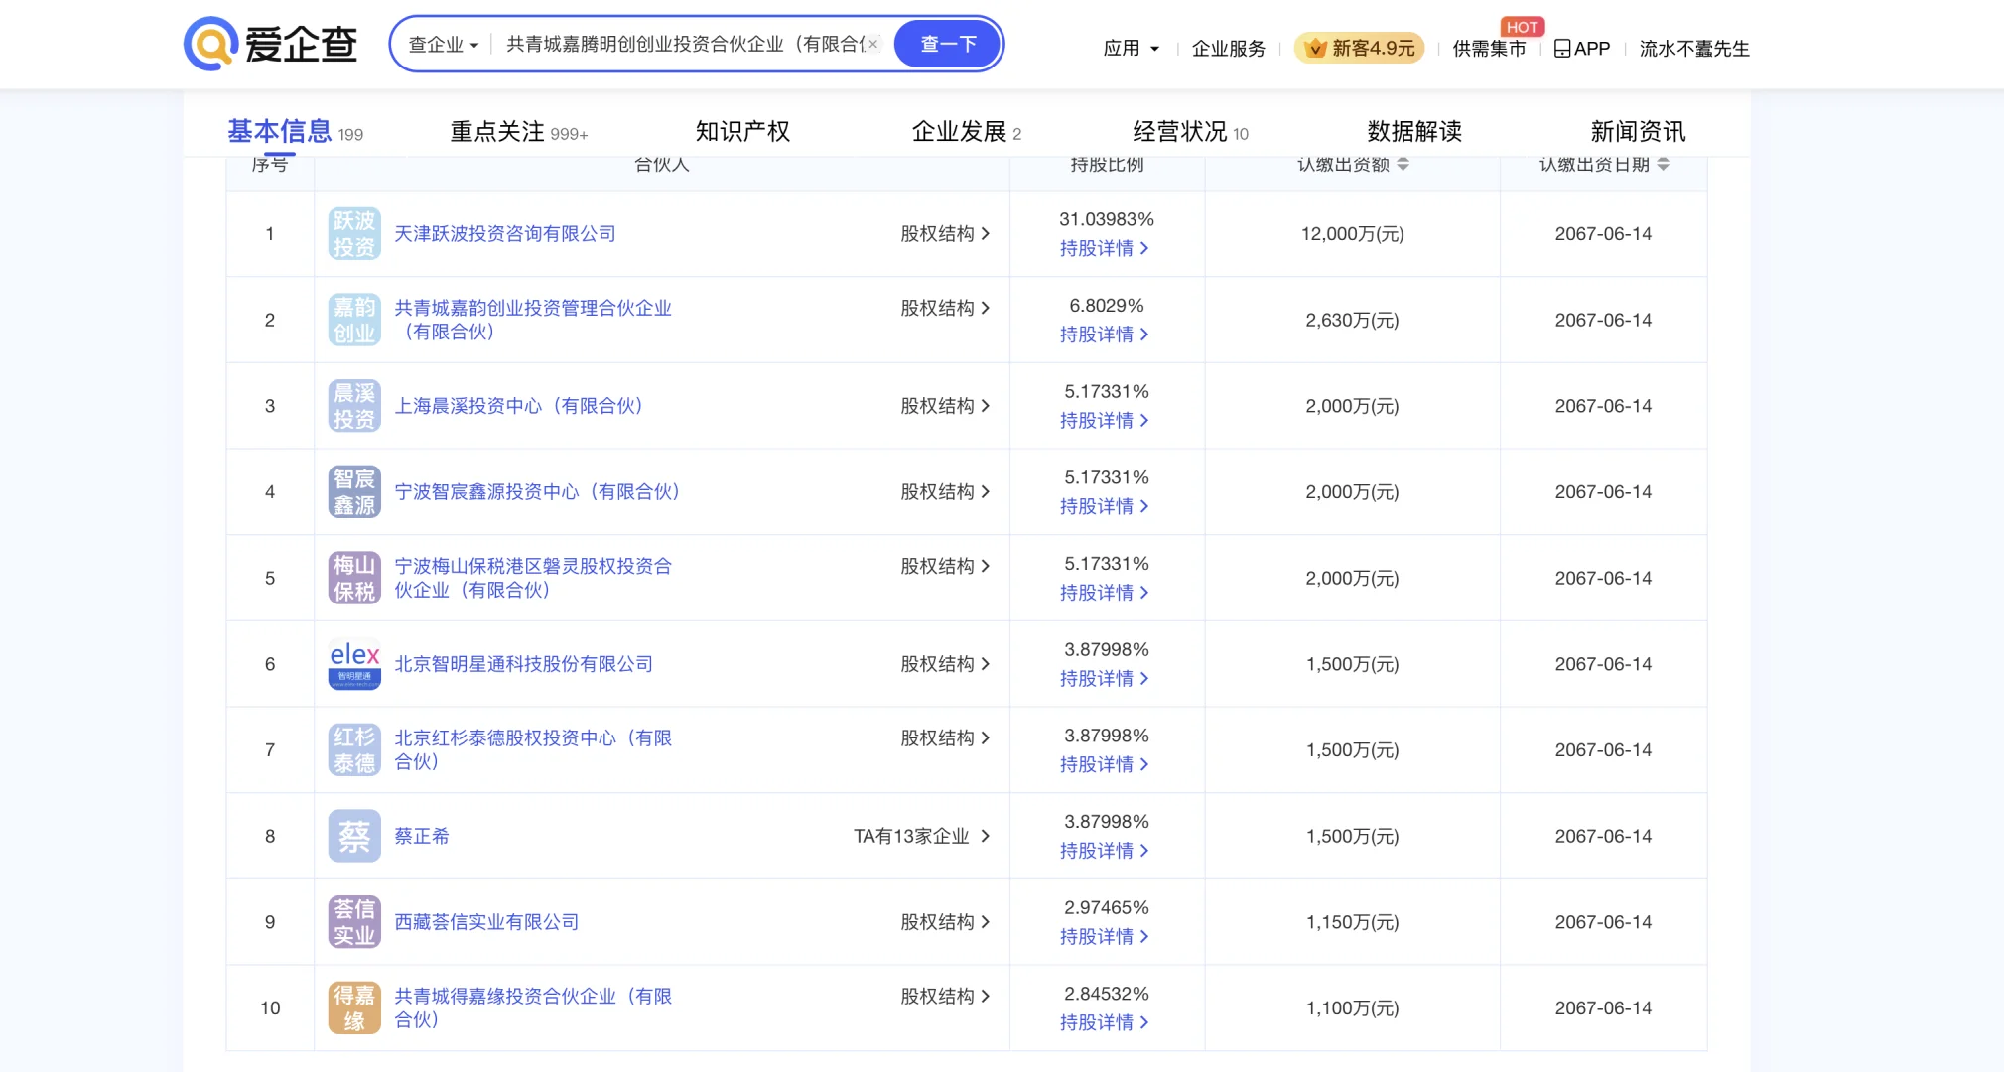Open the 供需集市 link
Screen dimensions: 2004x1072
point(1489,48)
